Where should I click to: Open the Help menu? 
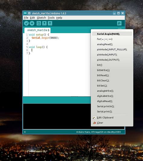[x=59, y=18]
